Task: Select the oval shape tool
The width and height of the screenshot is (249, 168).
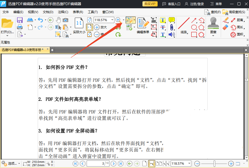Action: 194,27
